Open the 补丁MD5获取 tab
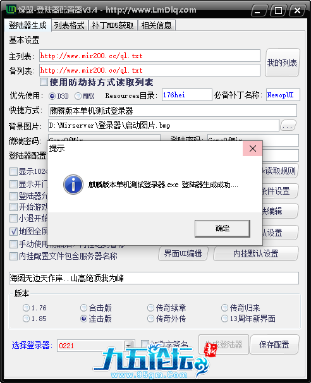This screenshot has width=311, height=383. [x=113, y=25]
